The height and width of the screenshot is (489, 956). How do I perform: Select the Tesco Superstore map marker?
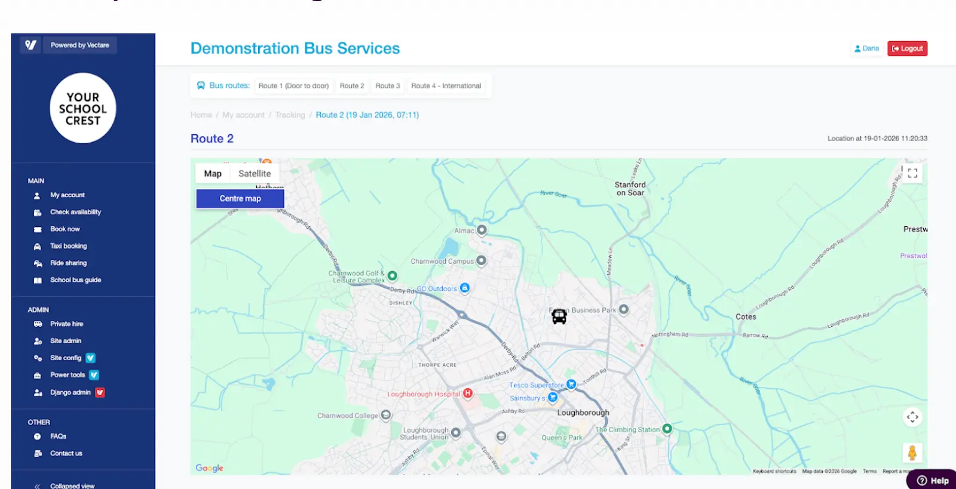pos(571,385)
